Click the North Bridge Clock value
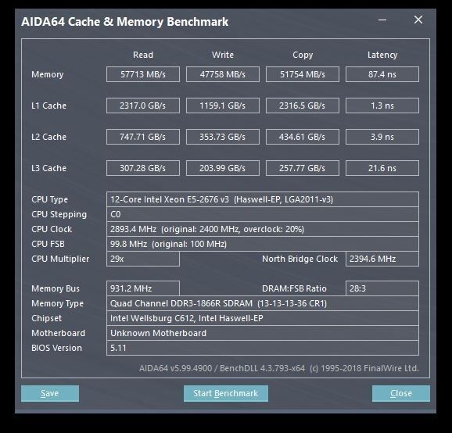This screenshot has width=452, height=433. (382, 259)
